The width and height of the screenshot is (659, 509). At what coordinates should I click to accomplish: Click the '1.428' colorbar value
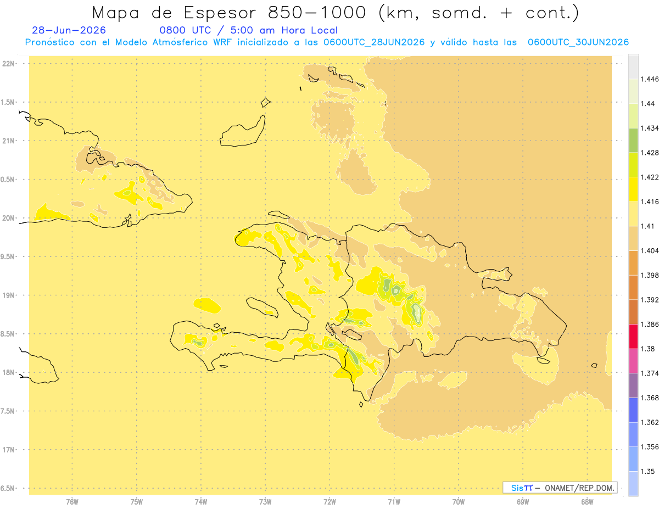click(x=649, y=153)
